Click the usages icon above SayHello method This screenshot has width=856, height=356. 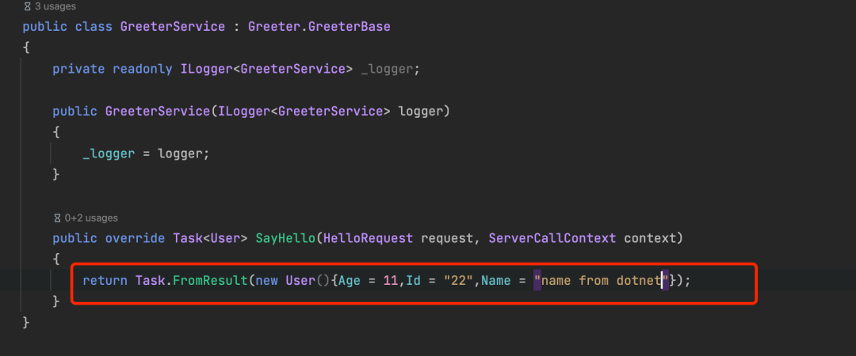[56, 218]
